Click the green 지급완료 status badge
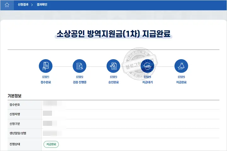Viewport: 227px width, 151px height. [x=51, y=144]
